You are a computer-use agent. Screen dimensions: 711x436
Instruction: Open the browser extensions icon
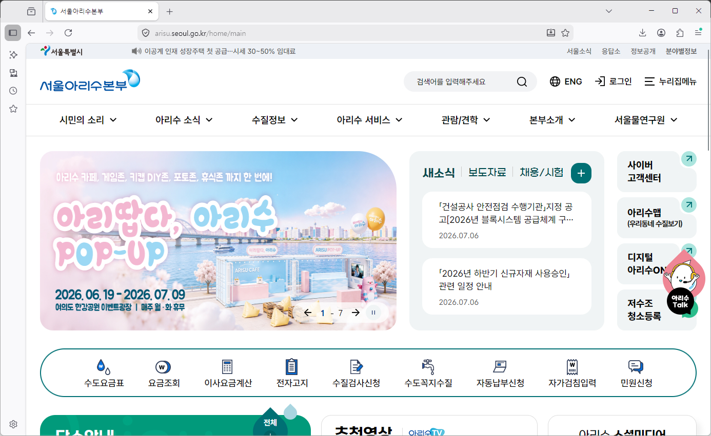point(680,33)
